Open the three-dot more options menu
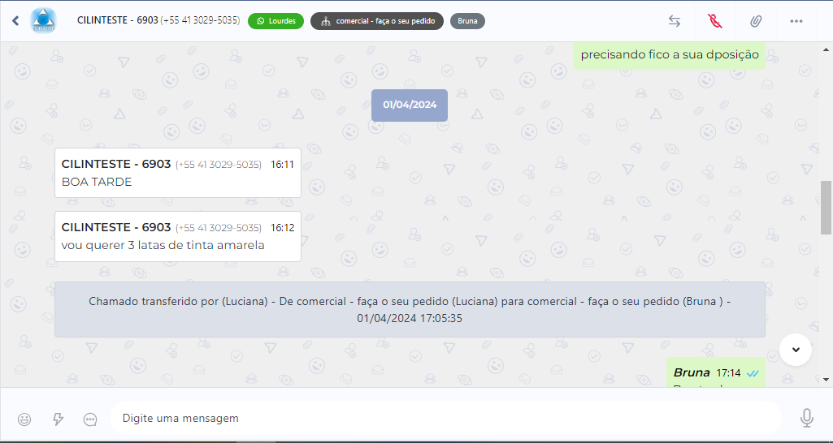833x443 pixels. click(796, 21)
